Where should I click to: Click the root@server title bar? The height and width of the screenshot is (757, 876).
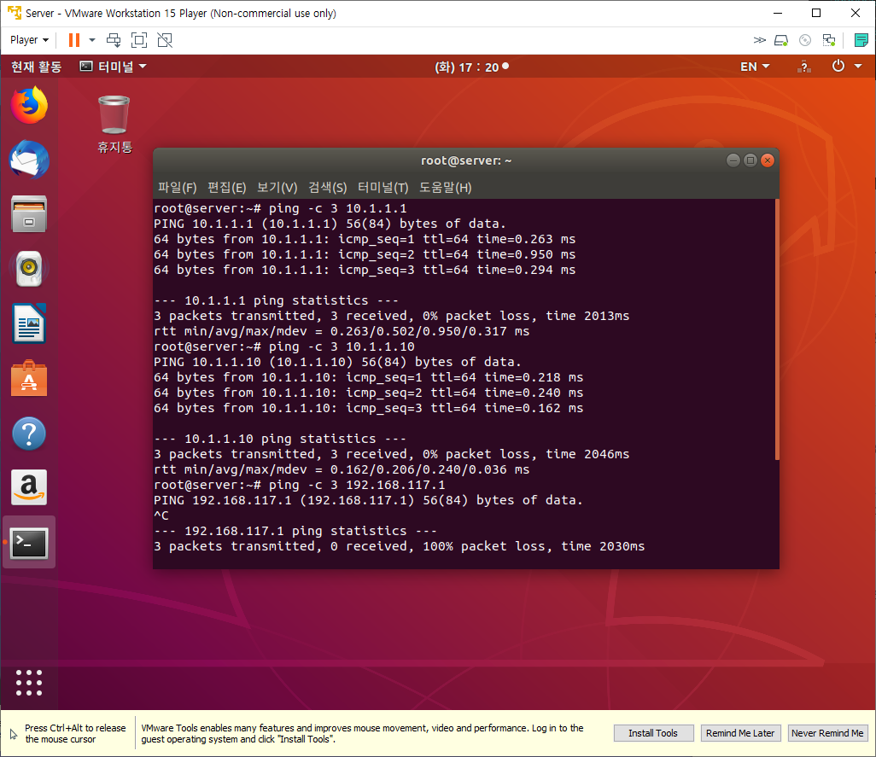click(466, 160)
